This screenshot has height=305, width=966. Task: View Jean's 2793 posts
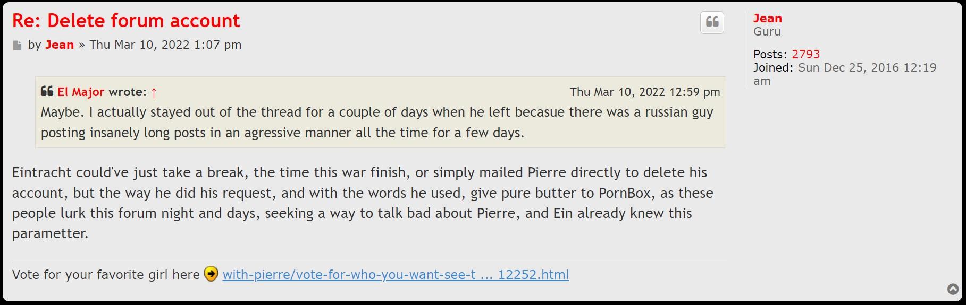coord(805,54)
